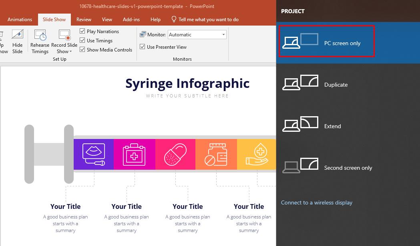Toggle Show Media Controls
This screenshot has width=420, height=246.
[x=82, y=50]
